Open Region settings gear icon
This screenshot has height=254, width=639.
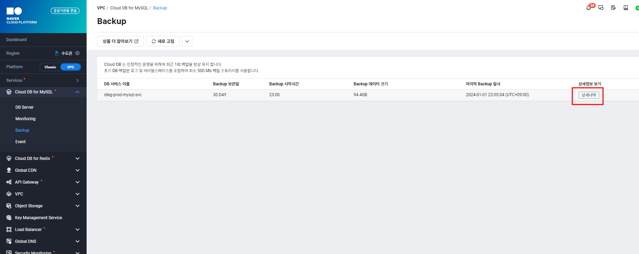tap(78, 53)
